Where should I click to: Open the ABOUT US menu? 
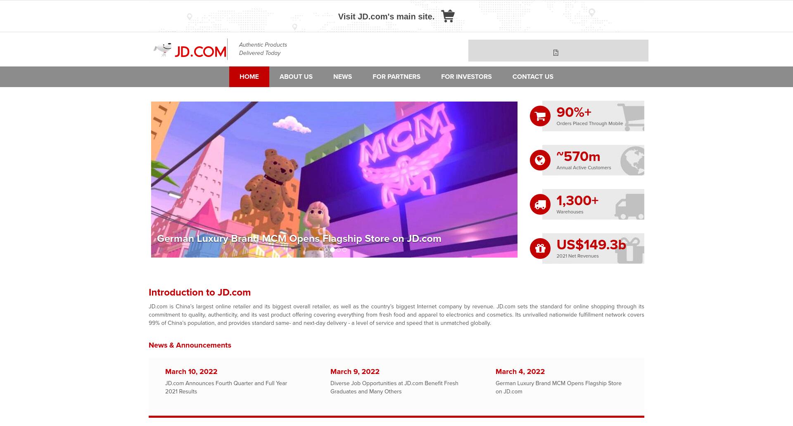coord(296,77)
